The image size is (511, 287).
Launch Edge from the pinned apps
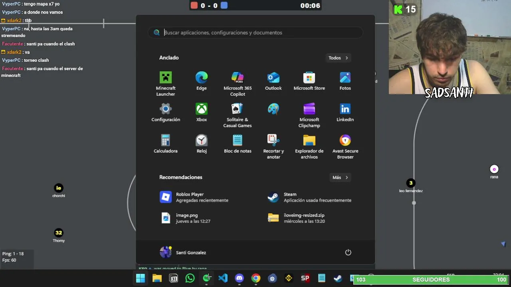pyautogui.click(x=202, y=81)
